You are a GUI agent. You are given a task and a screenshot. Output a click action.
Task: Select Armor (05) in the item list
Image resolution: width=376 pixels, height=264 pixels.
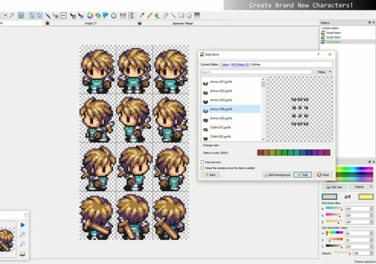pos(231,118)
